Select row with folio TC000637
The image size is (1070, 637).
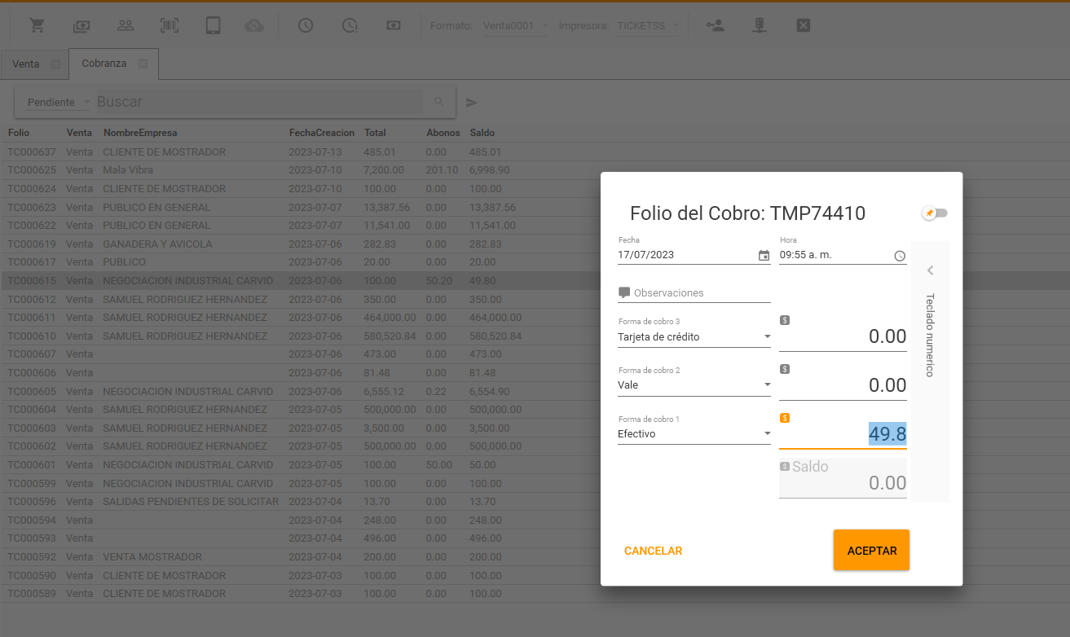[x=535, y=152]
